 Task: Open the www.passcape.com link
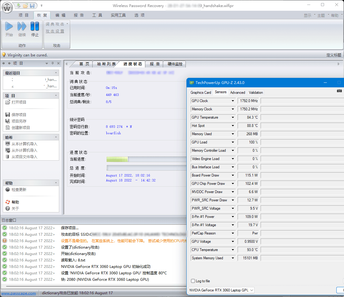coord(19,293)
